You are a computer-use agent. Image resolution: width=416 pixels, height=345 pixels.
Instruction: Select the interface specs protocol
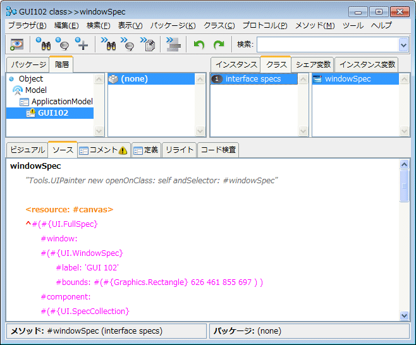tap(253, 79)
